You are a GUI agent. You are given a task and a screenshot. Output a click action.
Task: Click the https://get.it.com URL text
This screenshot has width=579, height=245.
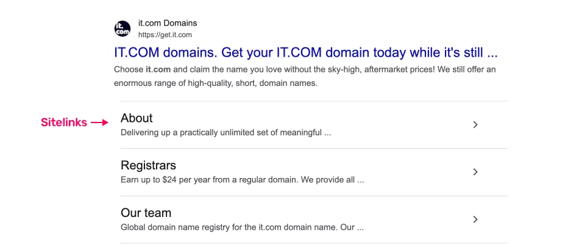click(165, 35)
